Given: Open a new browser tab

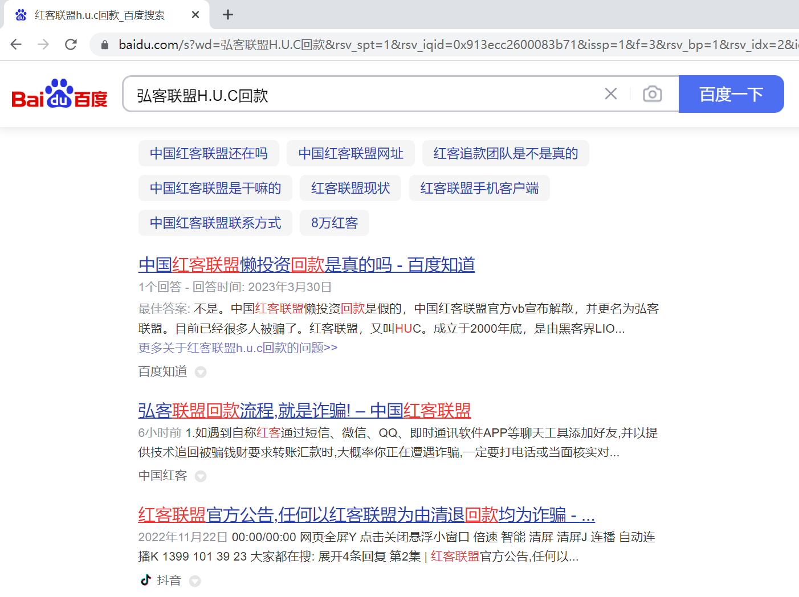Looking at the screenshot, I should tap(228, 15).
